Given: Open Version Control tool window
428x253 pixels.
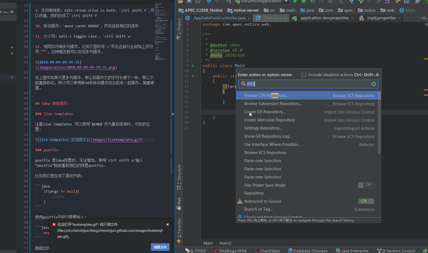Looking at the screenshot, I should coord(396,251).
